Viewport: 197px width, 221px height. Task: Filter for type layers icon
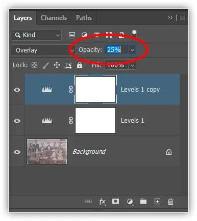97,35
